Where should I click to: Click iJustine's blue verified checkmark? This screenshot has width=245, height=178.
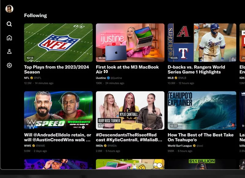click(x=108, y=78)
